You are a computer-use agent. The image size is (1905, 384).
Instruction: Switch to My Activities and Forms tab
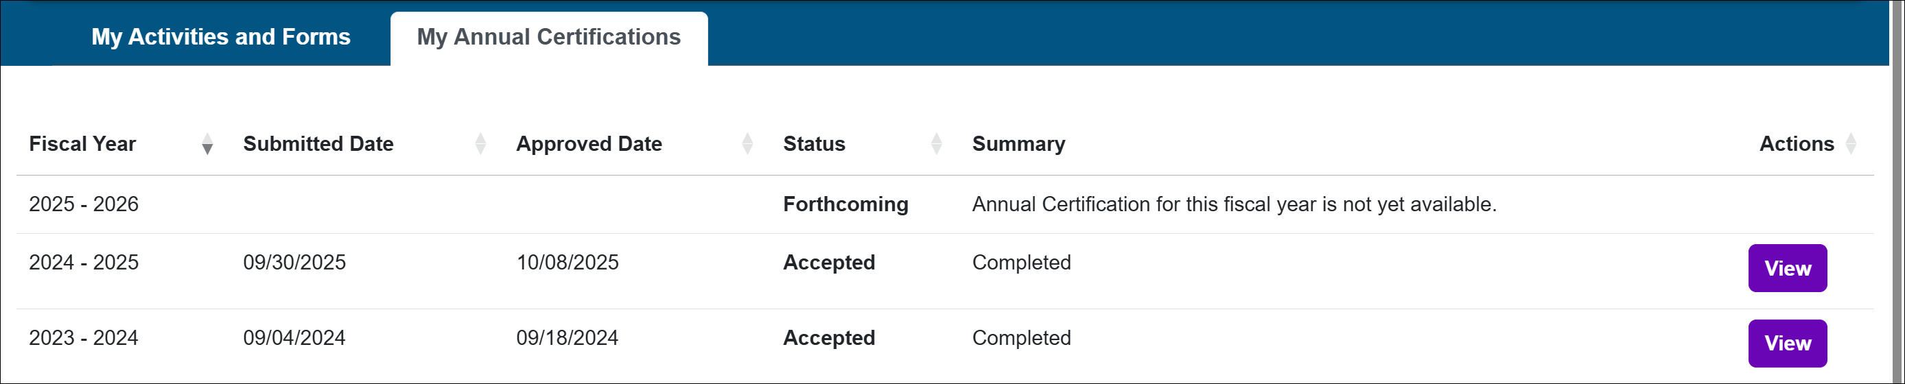point(220,37)
